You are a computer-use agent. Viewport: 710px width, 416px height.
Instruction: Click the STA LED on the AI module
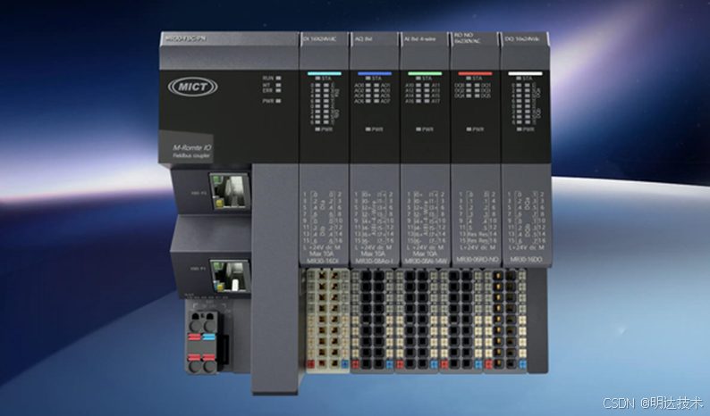coord(418,79)
